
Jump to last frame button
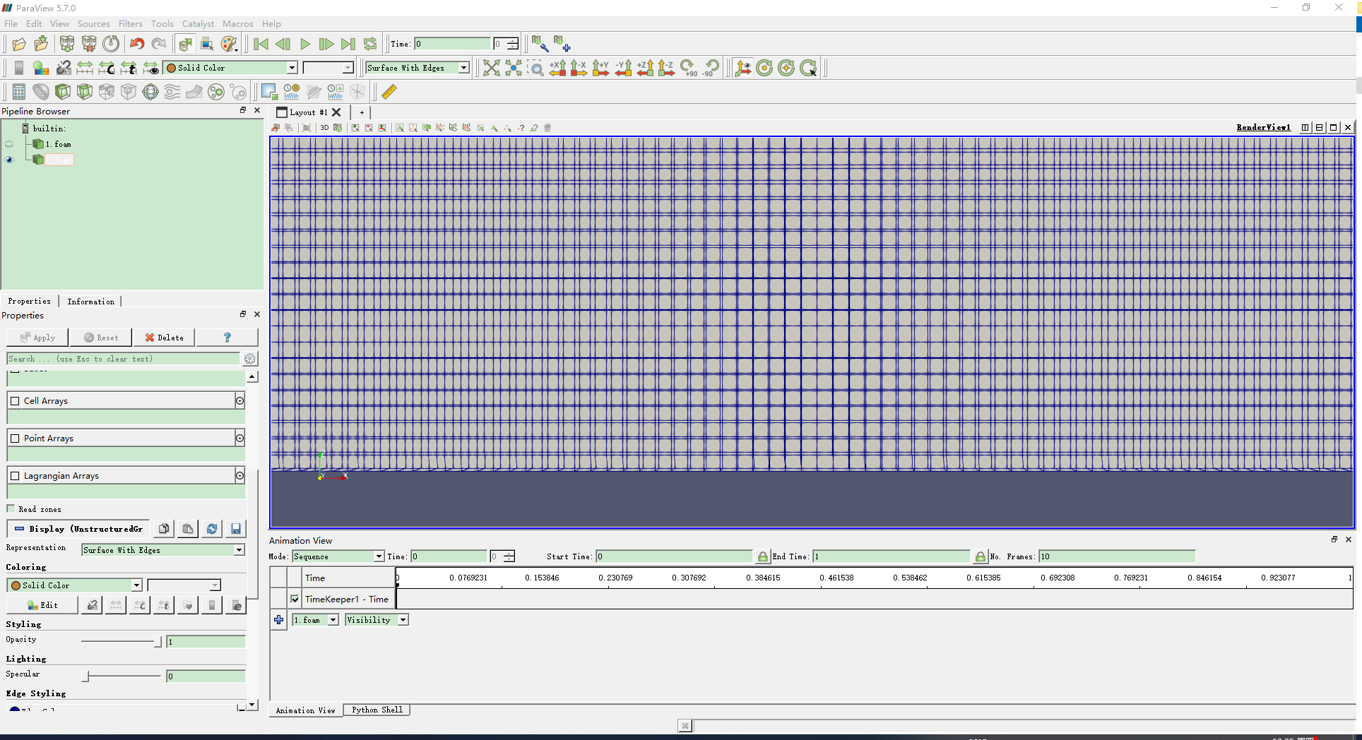click(x=348, y=44)
